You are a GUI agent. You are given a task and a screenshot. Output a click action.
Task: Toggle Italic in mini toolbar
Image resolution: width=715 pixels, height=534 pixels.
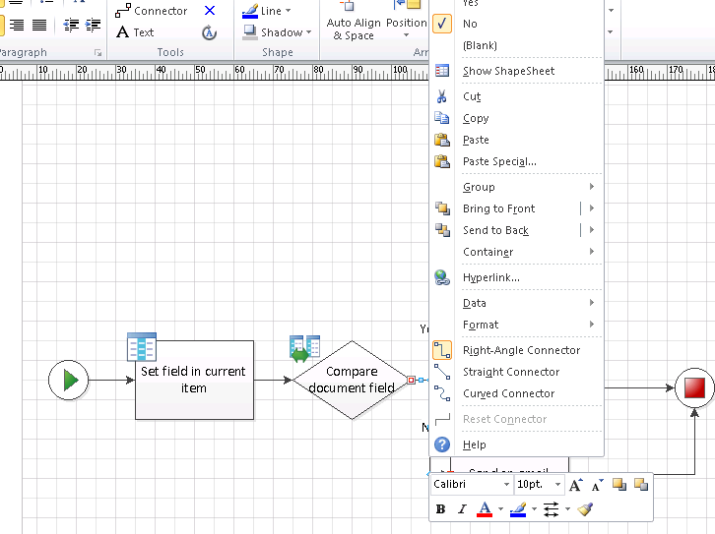pos(462,509)
